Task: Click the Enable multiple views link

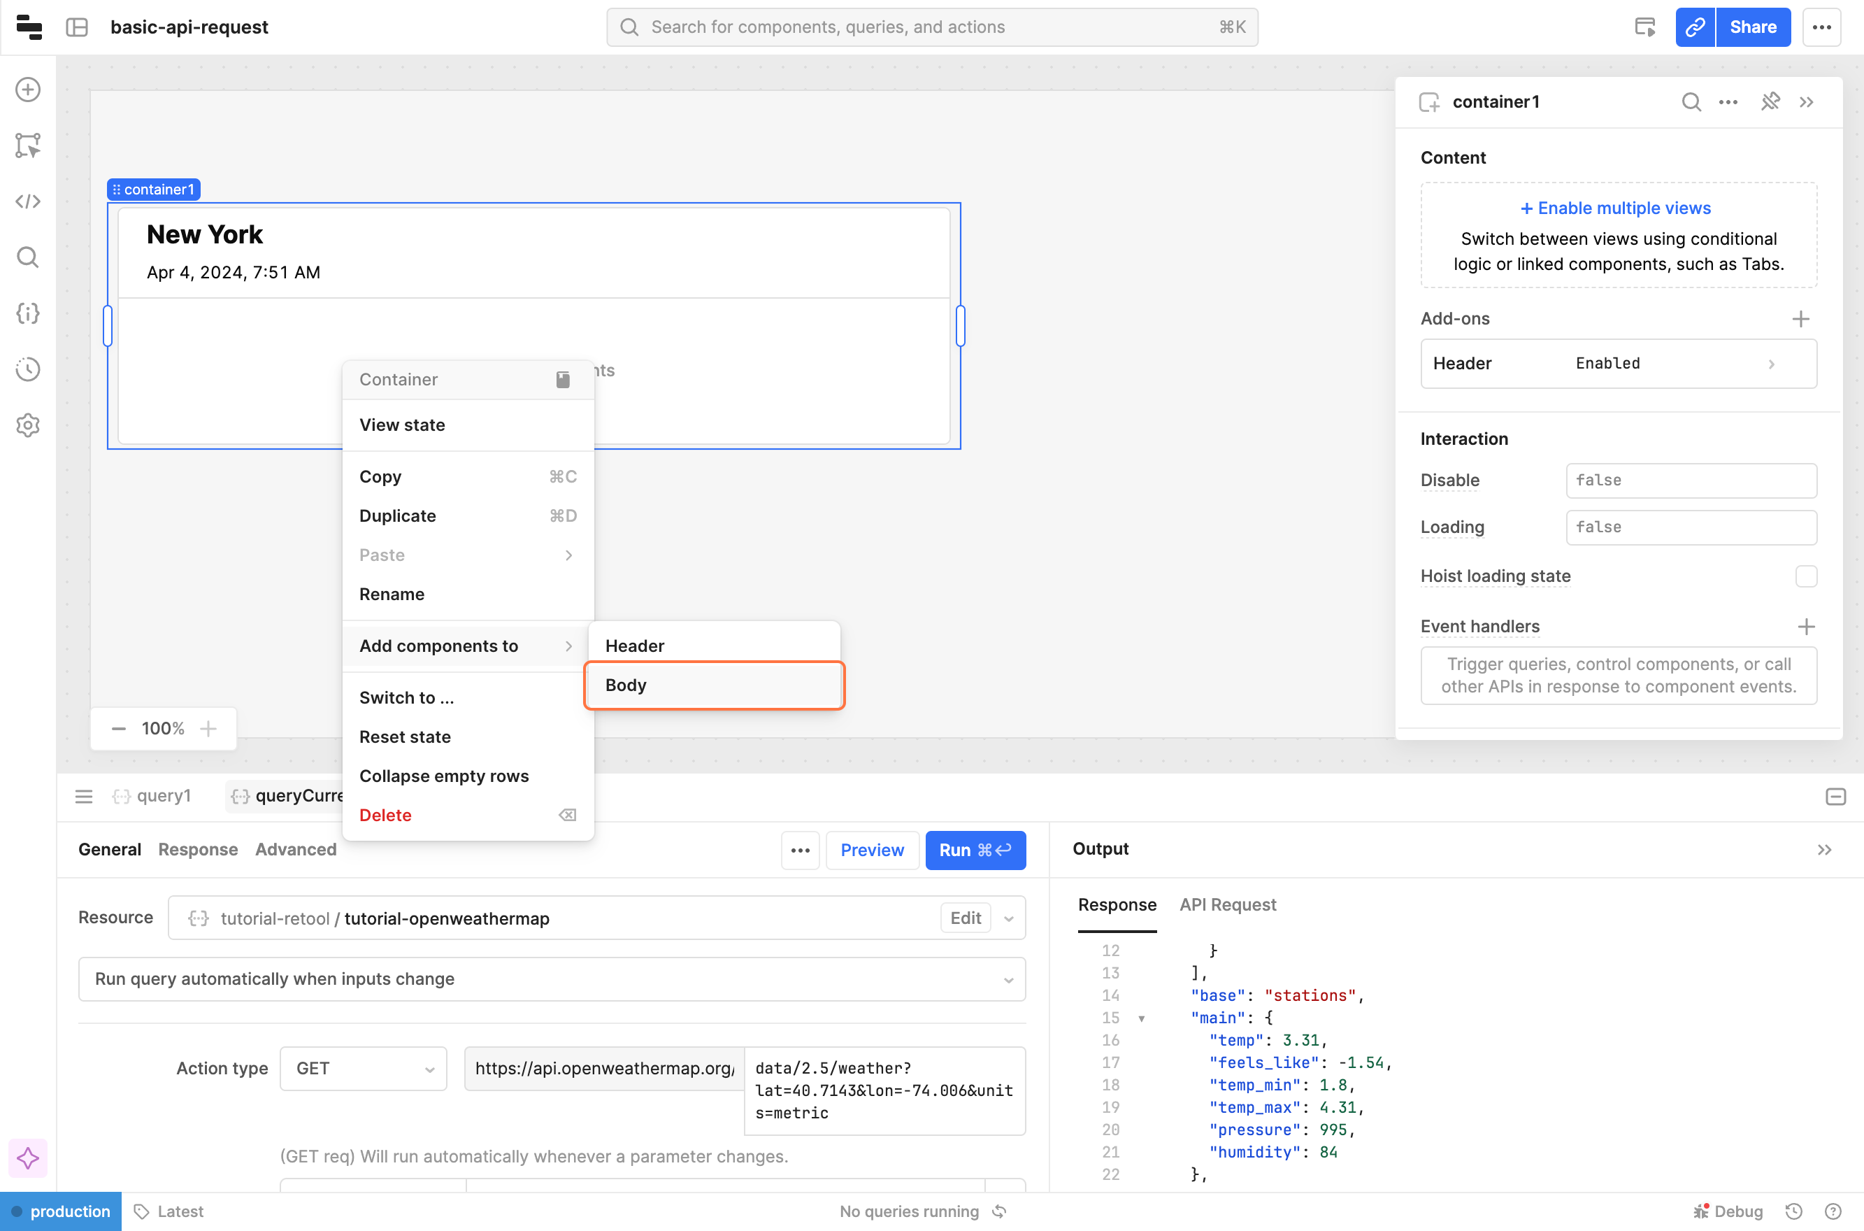Action: pos(1616,208)
